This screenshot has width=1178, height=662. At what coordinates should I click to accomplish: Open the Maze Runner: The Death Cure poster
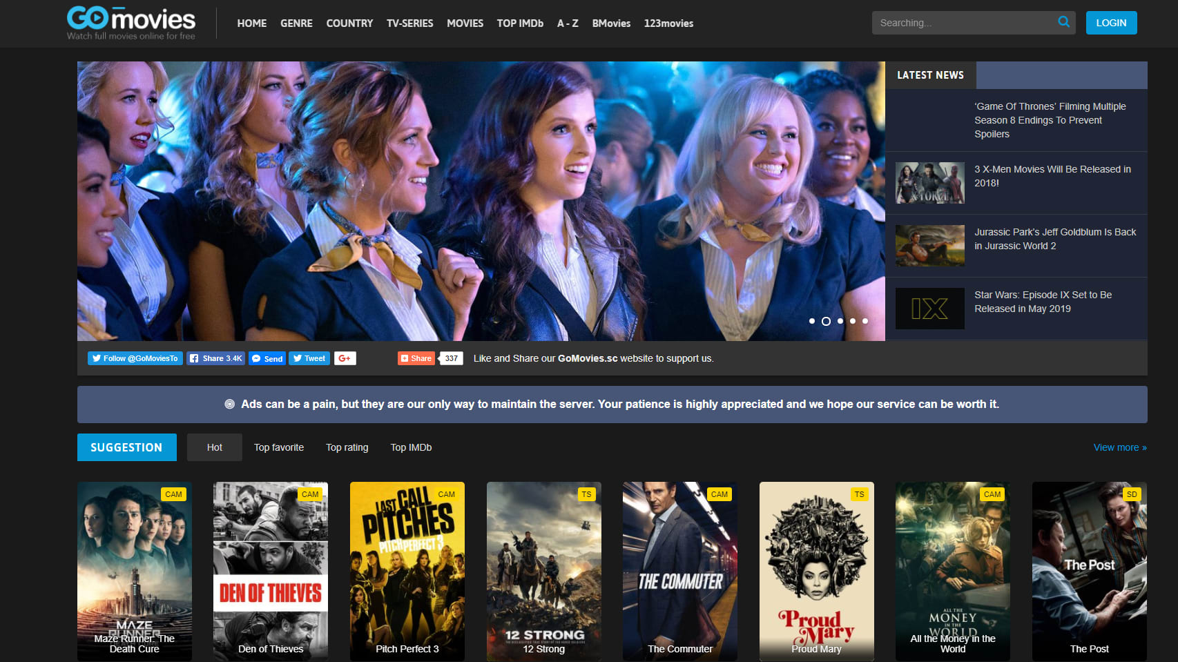[x=135, y=572]
